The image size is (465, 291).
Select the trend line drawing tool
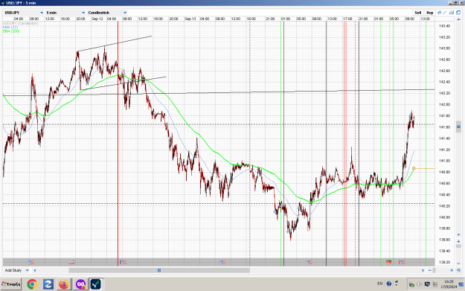pyautogui.click(x=445, y=13)
